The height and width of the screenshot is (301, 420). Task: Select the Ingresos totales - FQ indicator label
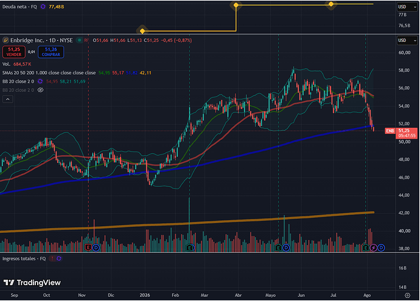click(x=24, y=258)
